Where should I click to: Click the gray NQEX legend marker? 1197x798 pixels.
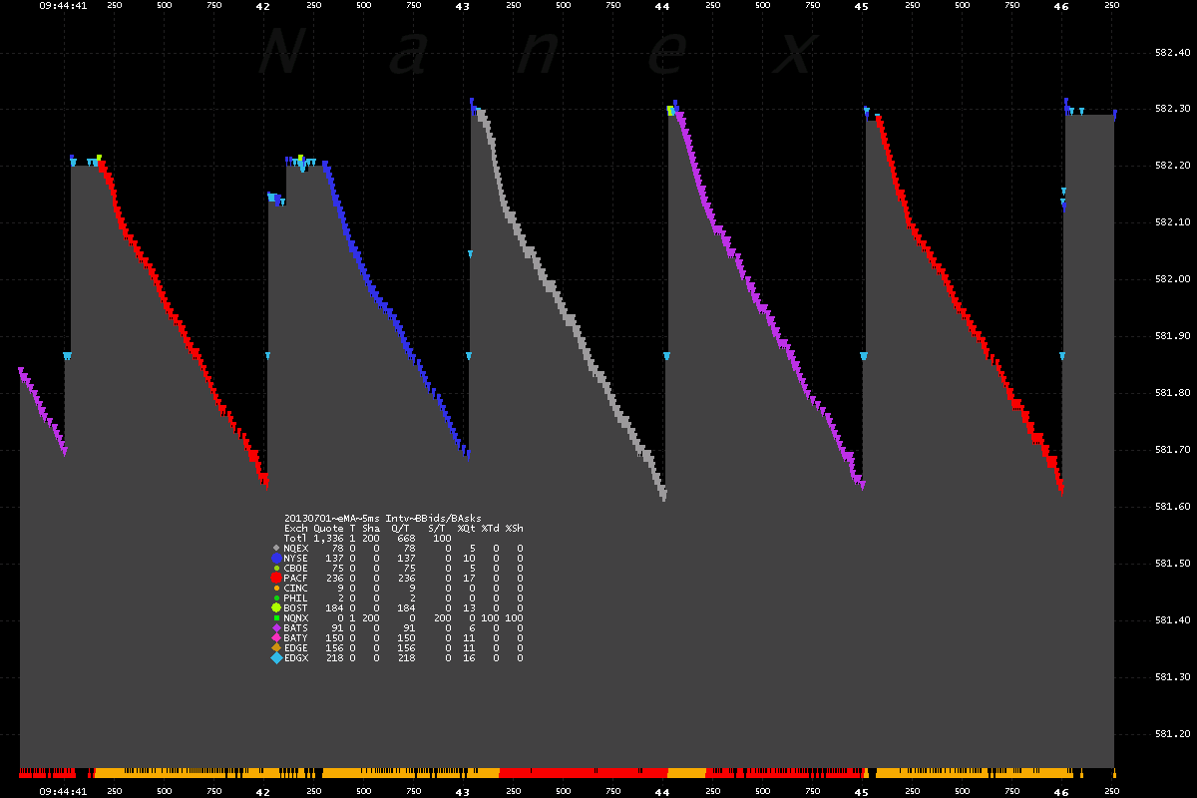click(276, 548)
